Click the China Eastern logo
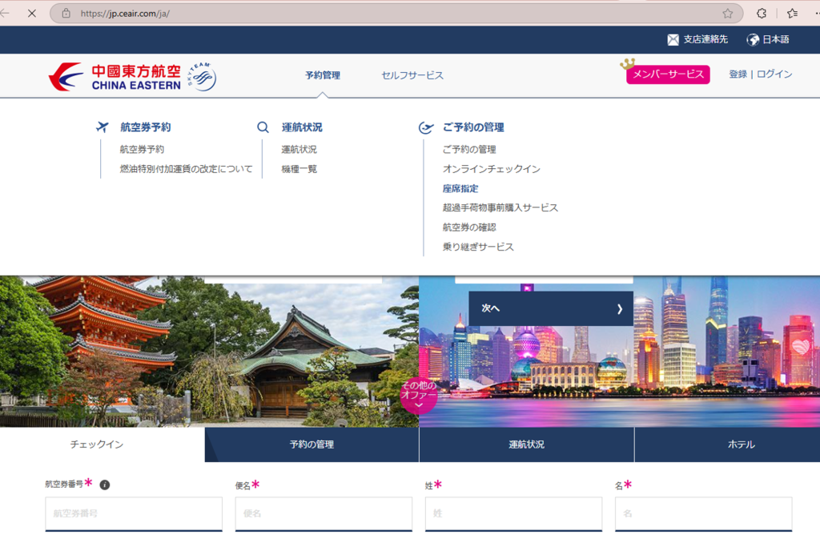The image size is (820, 535). click(115, 77)
